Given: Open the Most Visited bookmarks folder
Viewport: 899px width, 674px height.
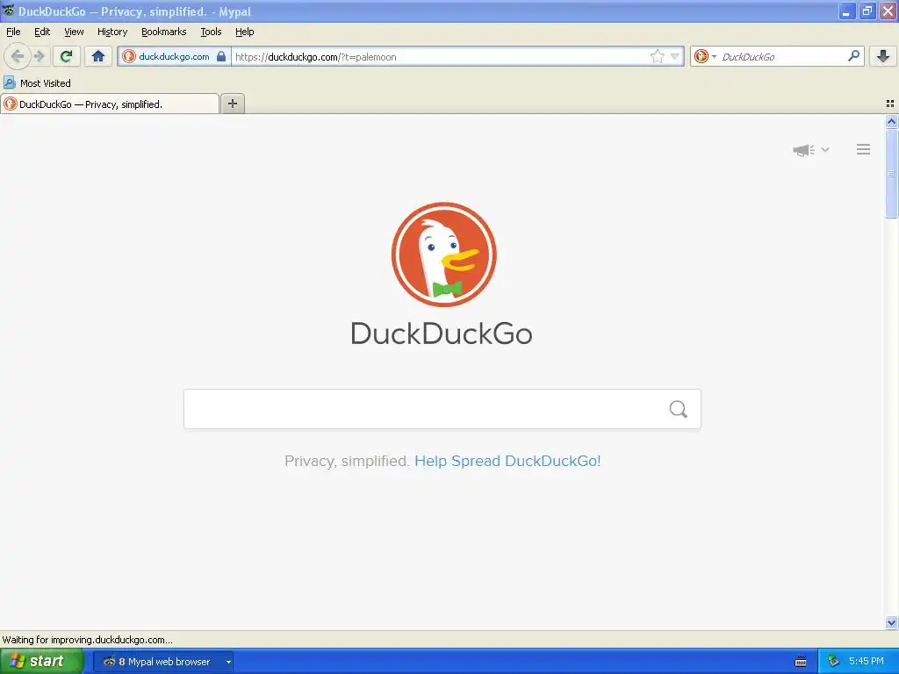Looking at the screenshot, I should tap(37, 83).
